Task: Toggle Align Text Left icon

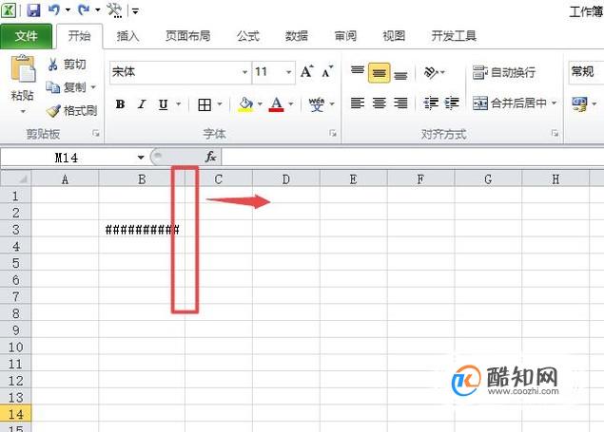Action: pos(358,103)
